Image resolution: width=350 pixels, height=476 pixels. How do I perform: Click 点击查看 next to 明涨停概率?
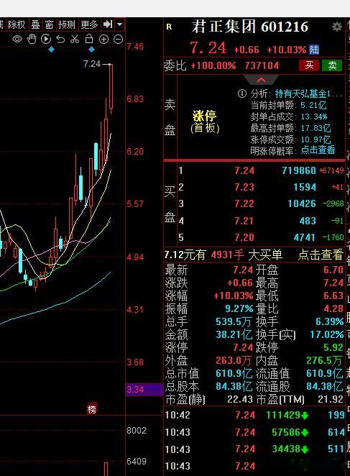pos(318,150)
